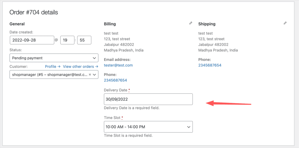Open the Customer selection dropdown
The image size is (299, 148).
[x=54, y=75]
